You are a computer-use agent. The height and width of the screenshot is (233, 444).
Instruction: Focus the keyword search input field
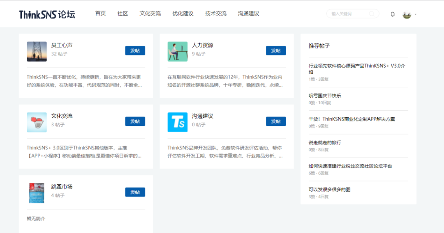pyautogui.click(x=353, y=14)
